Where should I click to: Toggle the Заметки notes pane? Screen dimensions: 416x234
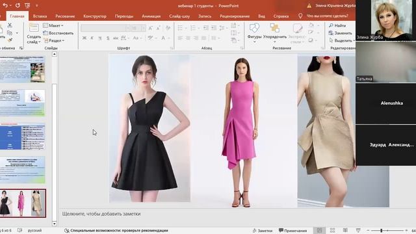[x=262, y=231]
